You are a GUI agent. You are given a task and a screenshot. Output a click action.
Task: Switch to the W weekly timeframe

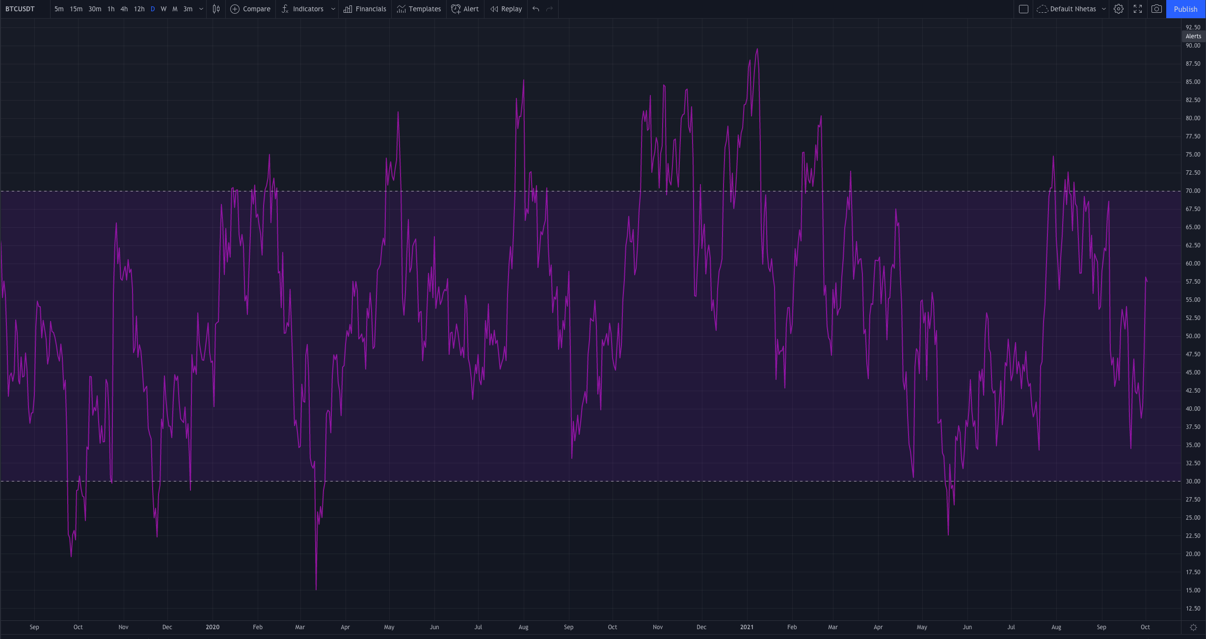163,9
